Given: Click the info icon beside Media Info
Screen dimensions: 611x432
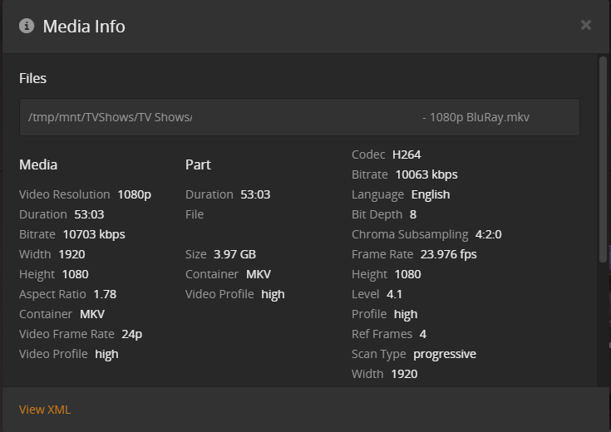Looking at the screenshot, I should coord(27,26).
